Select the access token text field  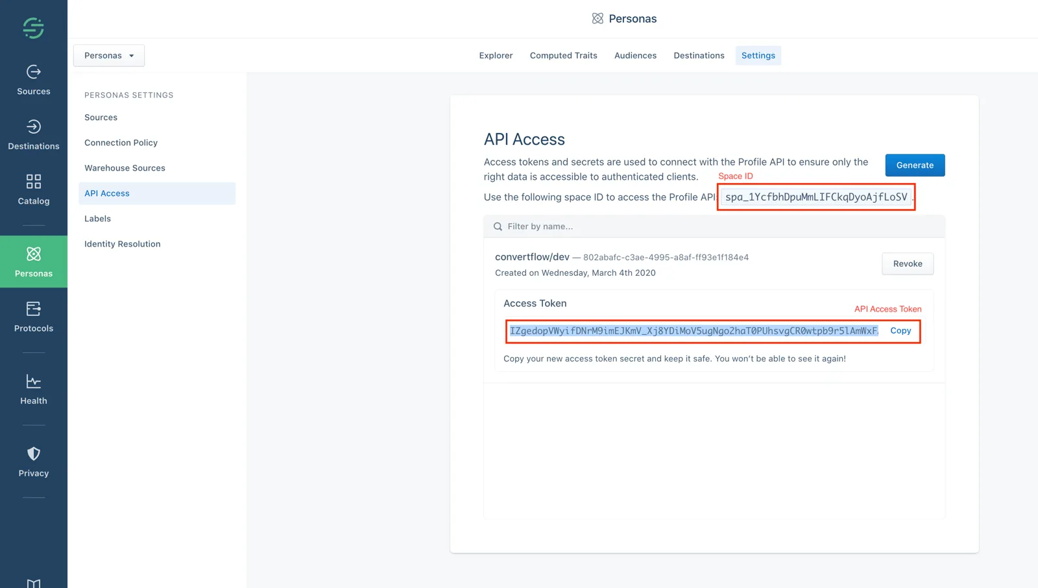(694, 331)
